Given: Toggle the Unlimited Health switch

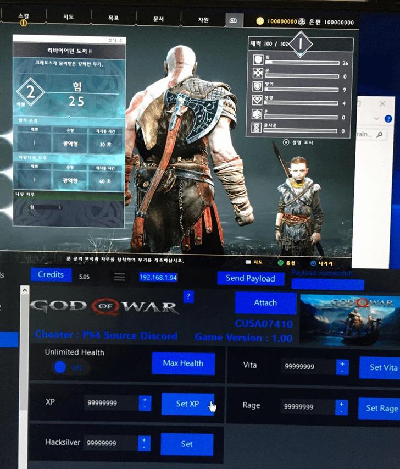Looking at the screenshot, I should (x=70, y=367).
